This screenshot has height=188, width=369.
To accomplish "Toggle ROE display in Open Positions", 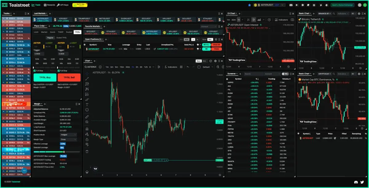I will (186, 39).
